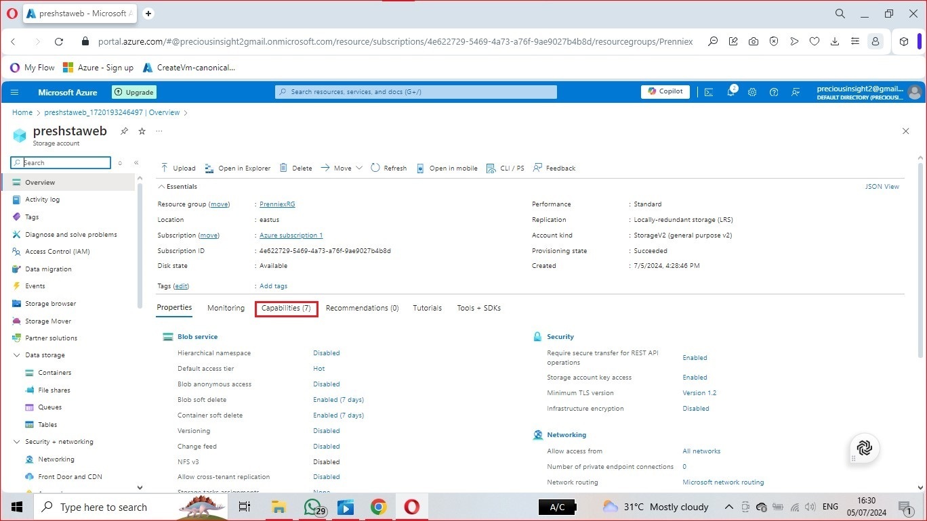Click Delete in the toolbar
The width and height of the screenshot is (927, 521).
pos(296,168)
